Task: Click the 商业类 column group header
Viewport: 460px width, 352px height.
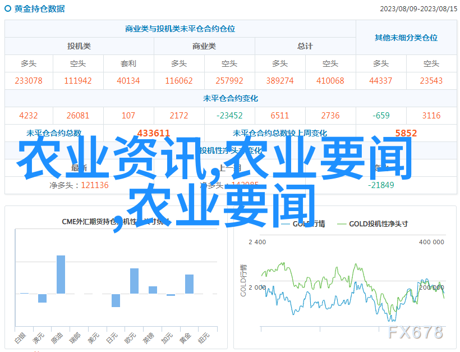Action: [x=204, y=46]
